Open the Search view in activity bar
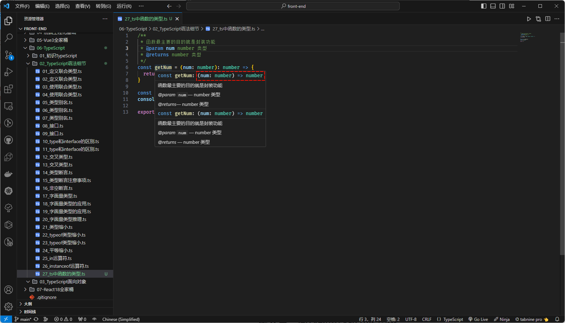Viewport: 565px width, 323px height. (9, 38)
